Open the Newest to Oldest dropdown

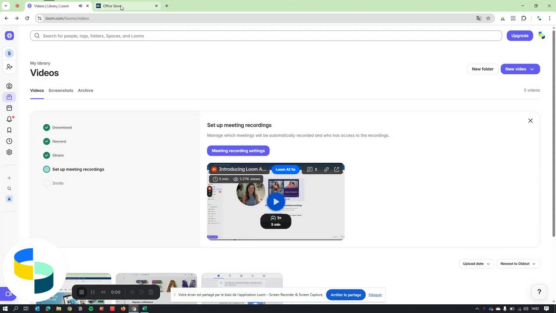[518, 263]
